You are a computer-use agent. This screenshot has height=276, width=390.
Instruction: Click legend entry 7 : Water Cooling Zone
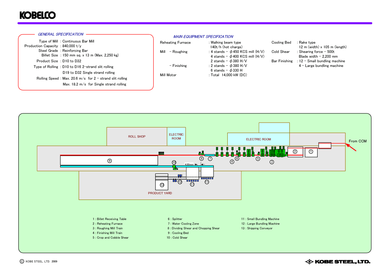183,224
